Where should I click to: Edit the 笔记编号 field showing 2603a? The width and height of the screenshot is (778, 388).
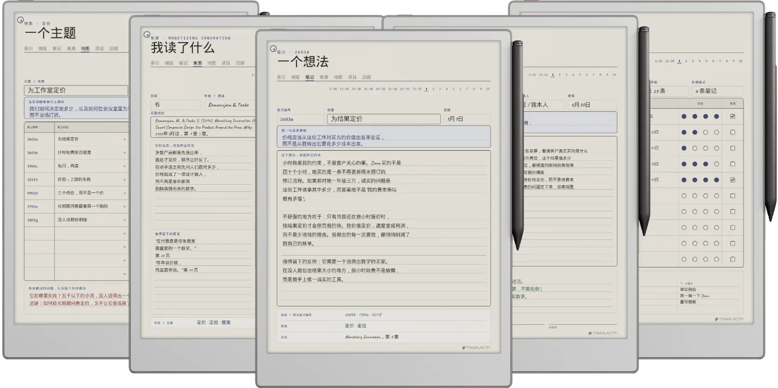tap(300, 119)
